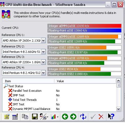Select the Dynamic MP/MT Load Balance row text

pyautogui.click(x=31, y=109)
